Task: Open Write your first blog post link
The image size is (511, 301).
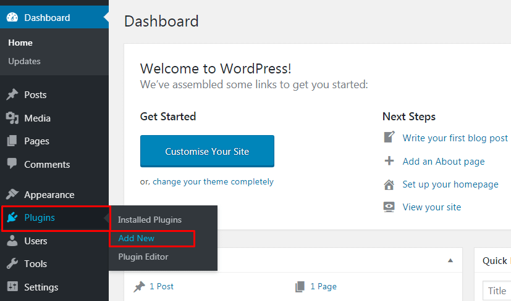Action: coord(455,138)
